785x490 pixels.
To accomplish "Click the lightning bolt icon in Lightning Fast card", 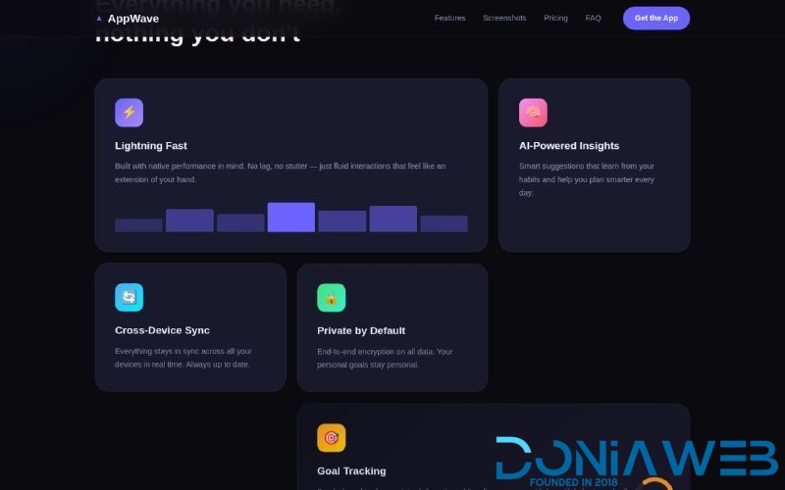I will 130,113.
